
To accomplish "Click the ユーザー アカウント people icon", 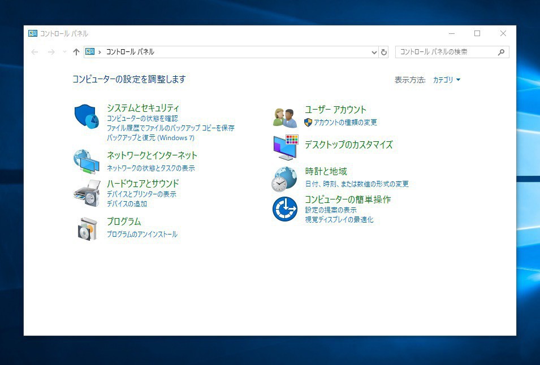I will click(x=284, y=118).
